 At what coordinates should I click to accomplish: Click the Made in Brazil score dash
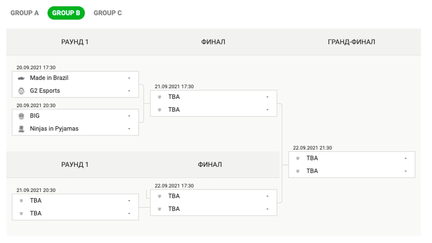(129, 78)
